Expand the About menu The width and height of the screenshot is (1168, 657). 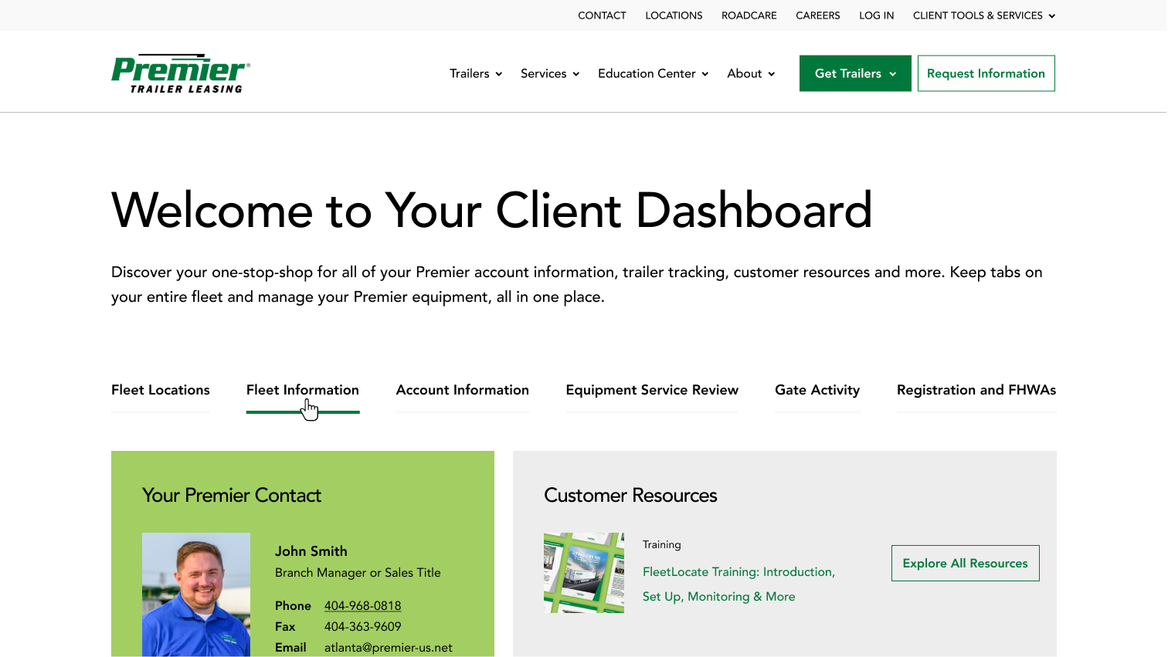click(x=751, y=73)
